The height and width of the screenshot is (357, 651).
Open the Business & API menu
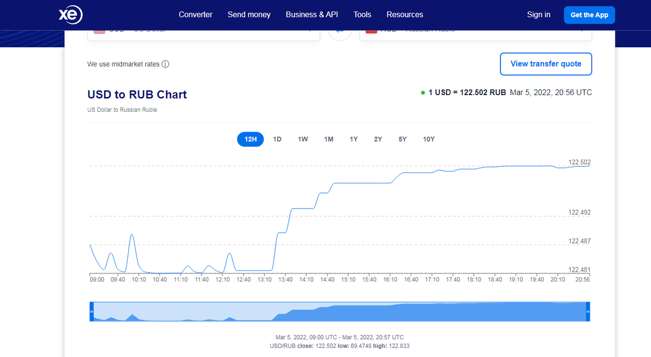pos(312,15)
